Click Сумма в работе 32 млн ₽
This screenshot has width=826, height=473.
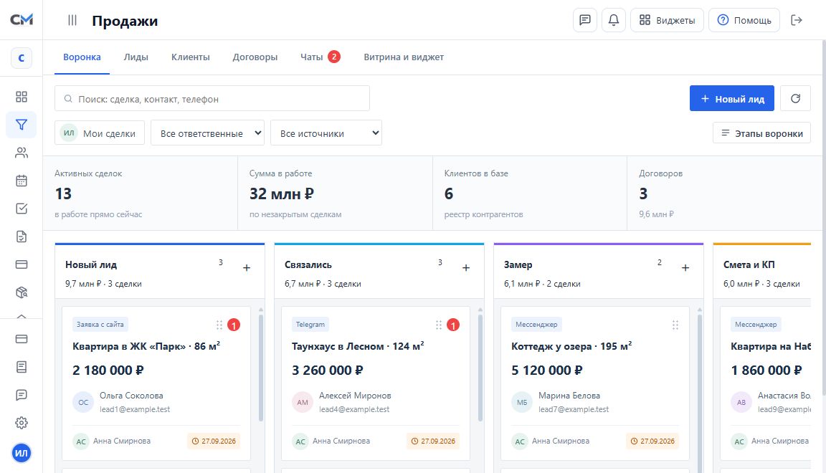pyautogui.click(x=282, y=193)
